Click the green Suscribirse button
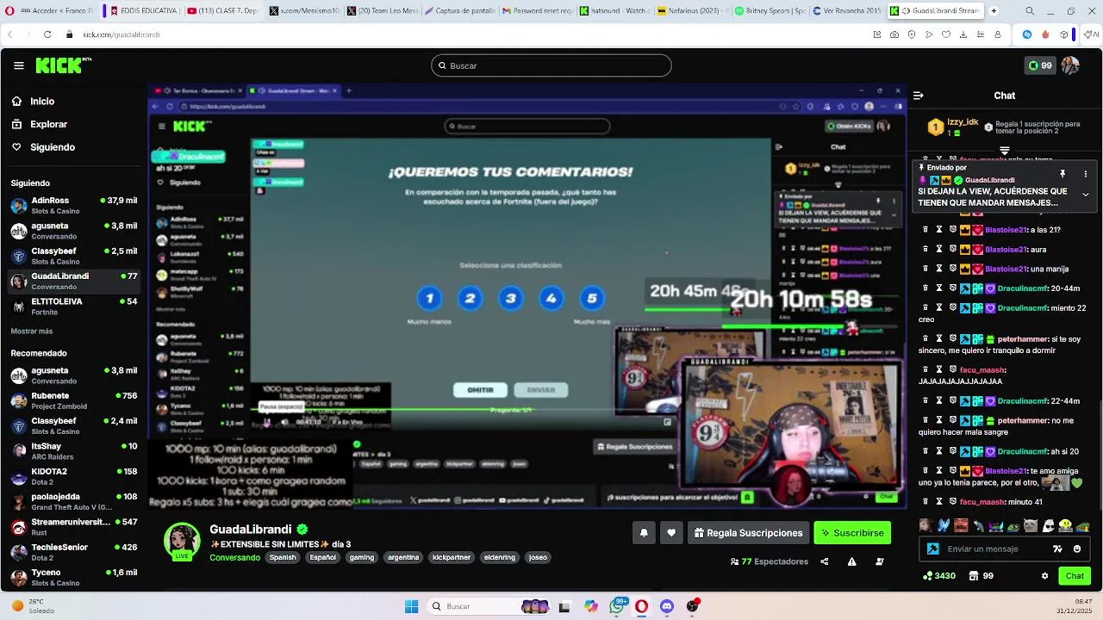This screenshot has height=620, width=1103. pos(852,533)
